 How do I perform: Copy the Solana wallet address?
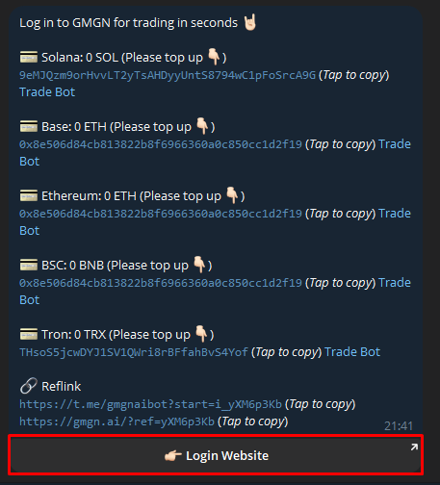pyautogui.click(x=168, y=75)
